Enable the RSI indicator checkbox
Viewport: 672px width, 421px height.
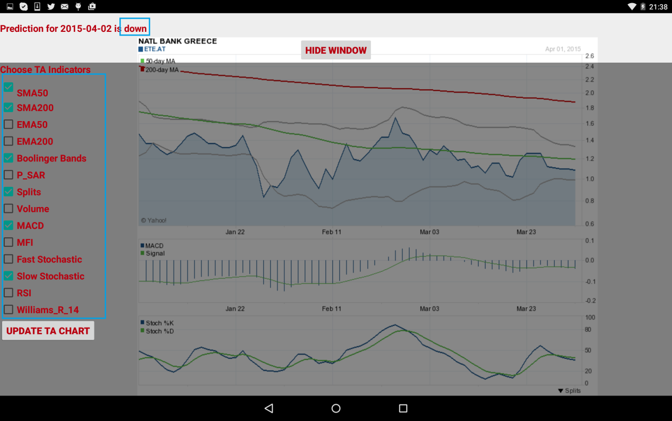tap(8, 293)
